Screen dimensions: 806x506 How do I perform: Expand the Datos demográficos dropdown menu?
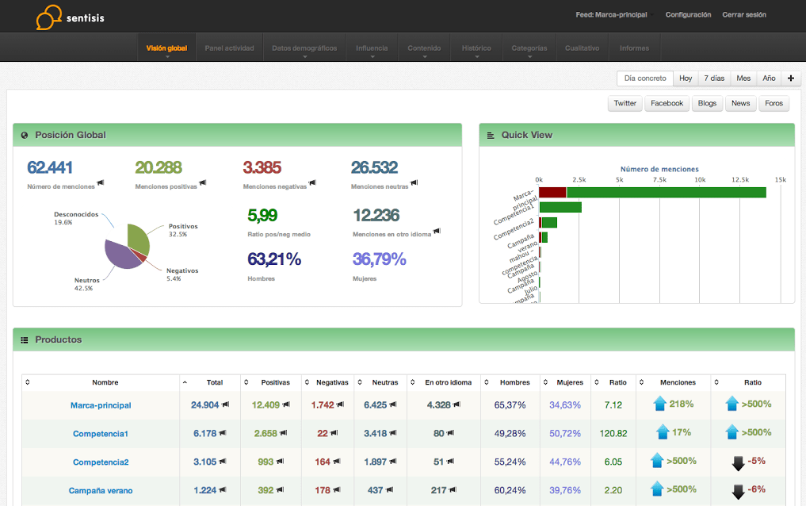(304, 48)
